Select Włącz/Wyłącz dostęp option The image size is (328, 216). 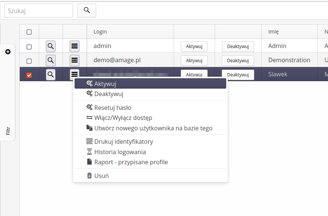point(123,118)
